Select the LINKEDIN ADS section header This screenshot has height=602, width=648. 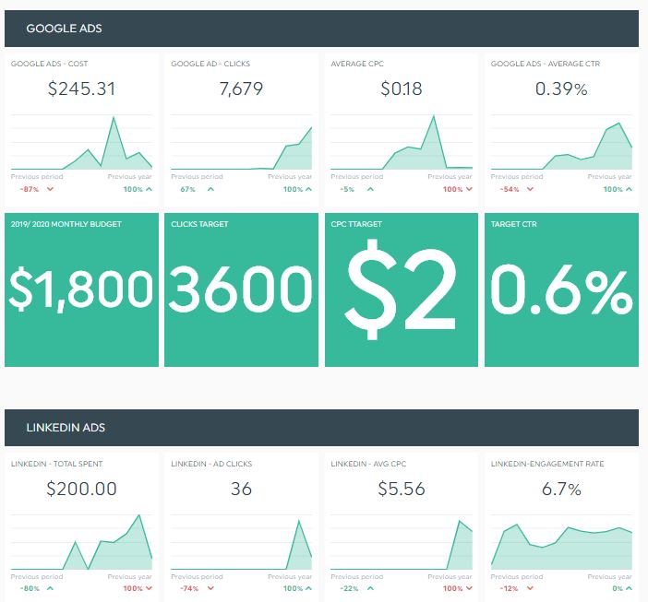[321, 428]
